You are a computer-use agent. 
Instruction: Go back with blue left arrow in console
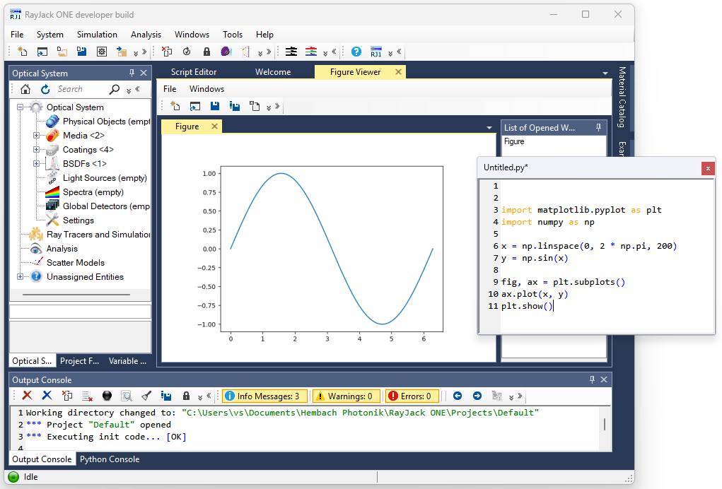[458, 396]
